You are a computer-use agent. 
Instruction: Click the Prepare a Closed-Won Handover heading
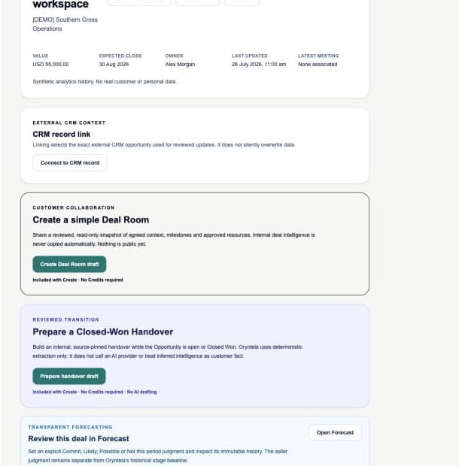103,332
